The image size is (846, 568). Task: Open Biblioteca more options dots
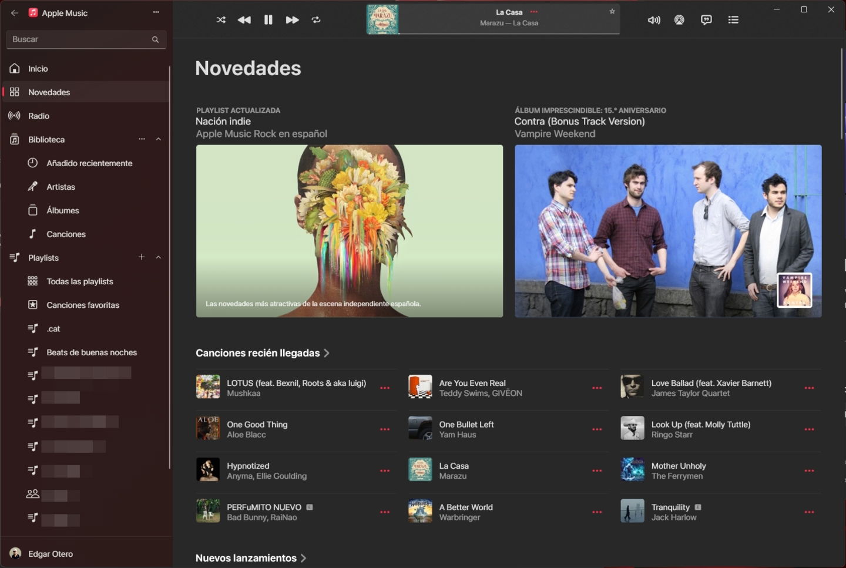(x=142, y=139)
